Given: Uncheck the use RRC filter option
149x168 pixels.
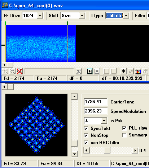Looking at the screenshot, I should (86, 143).
